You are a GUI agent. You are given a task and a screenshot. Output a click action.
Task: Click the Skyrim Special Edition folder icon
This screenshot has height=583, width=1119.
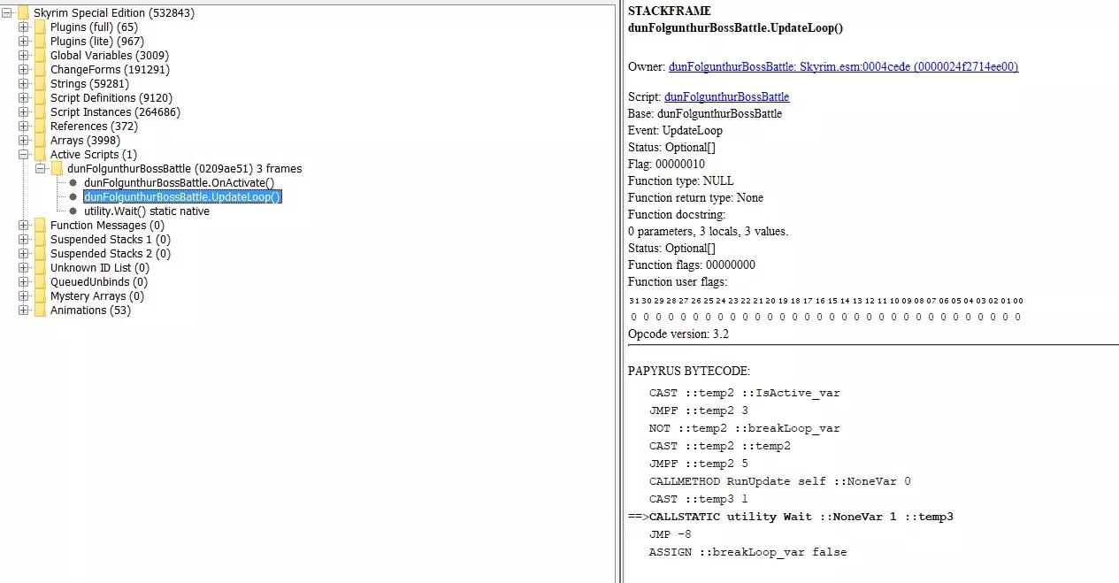pyautogui.click(x=23, y=13)
